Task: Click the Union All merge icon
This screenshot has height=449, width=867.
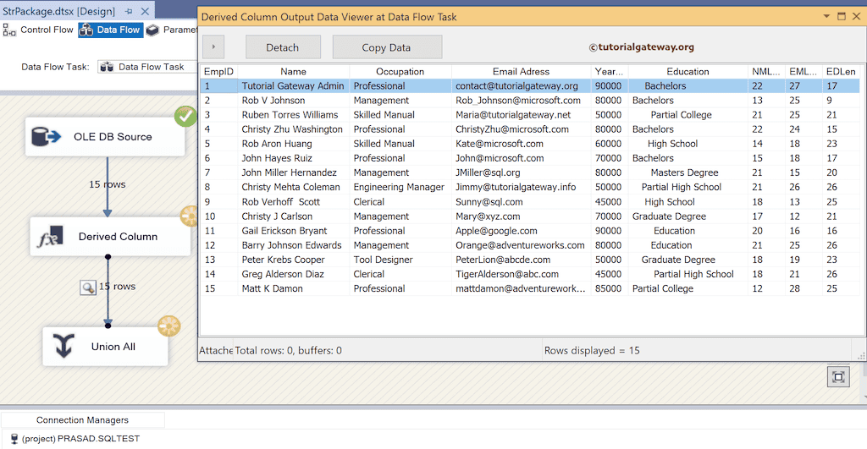Action: 64,347
